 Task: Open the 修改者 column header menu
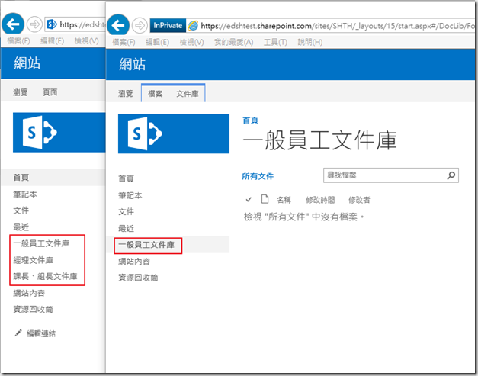click(359, 199)
